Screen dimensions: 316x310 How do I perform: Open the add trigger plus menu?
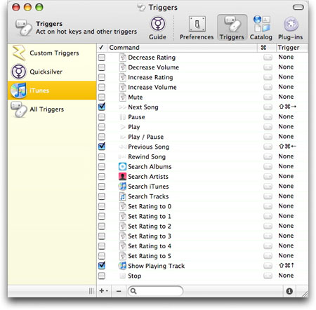(104, 291)
